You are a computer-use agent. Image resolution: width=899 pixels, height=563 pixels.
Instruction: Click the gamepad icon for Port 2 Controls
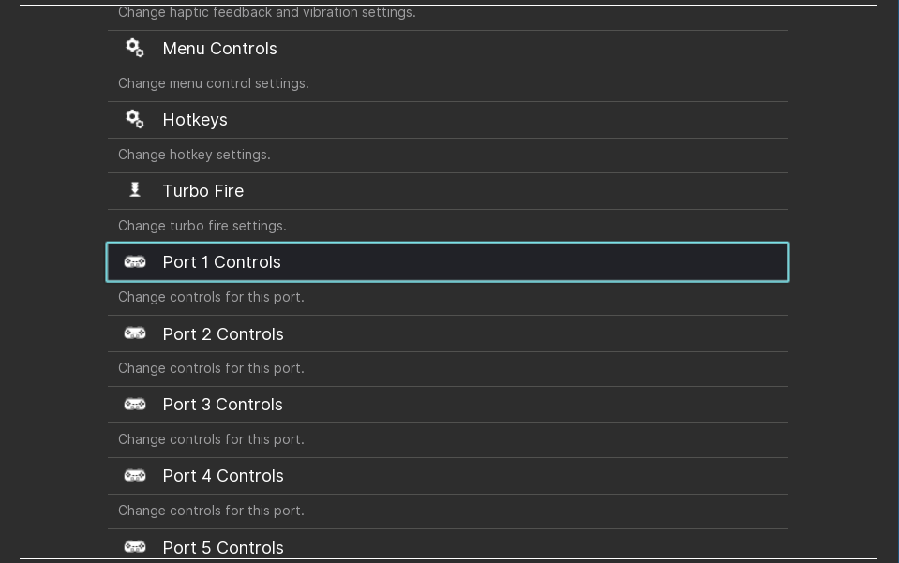135,333
